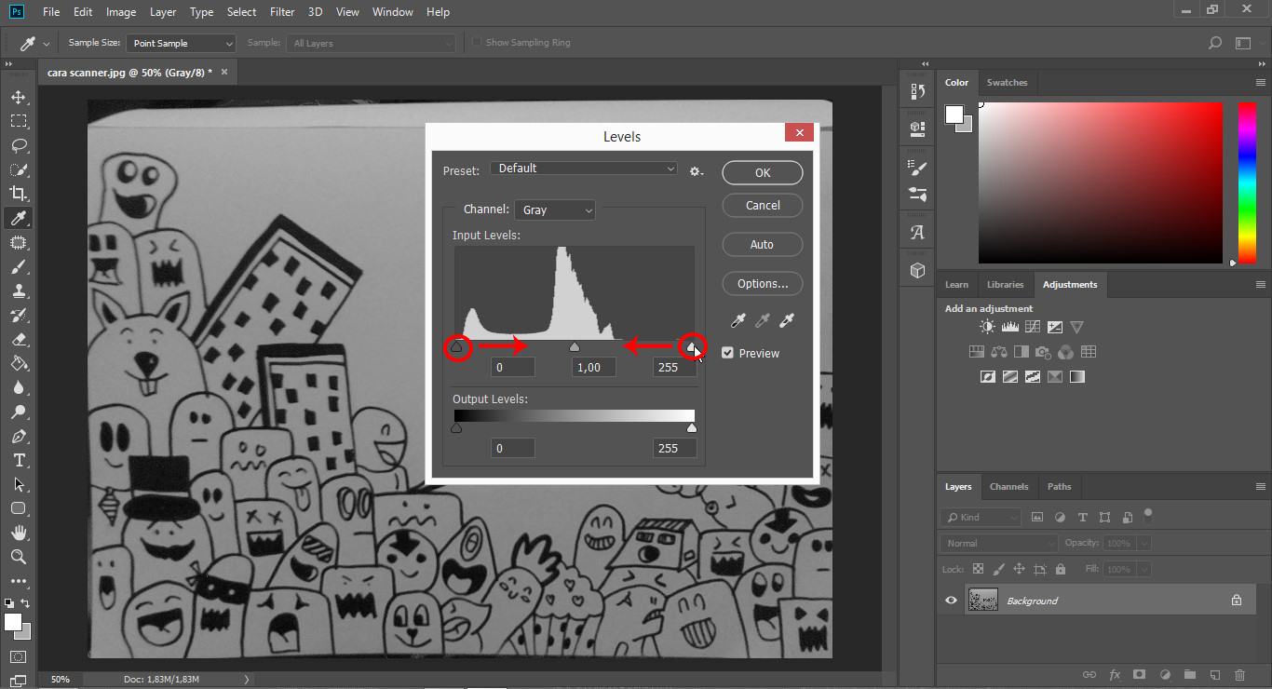The height and width of the screenshot is (689, 1272).
Task: Add a layer mask
Action: coord(1139,674)
